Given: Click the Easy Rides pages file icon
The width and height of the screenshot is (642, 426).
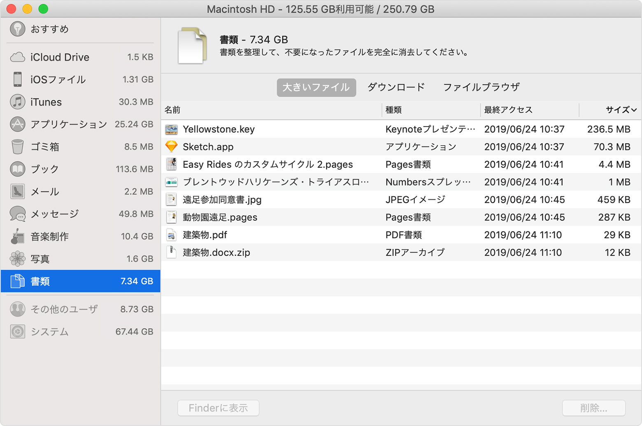Looking at the screenshot, I should (x=171, y=164).
